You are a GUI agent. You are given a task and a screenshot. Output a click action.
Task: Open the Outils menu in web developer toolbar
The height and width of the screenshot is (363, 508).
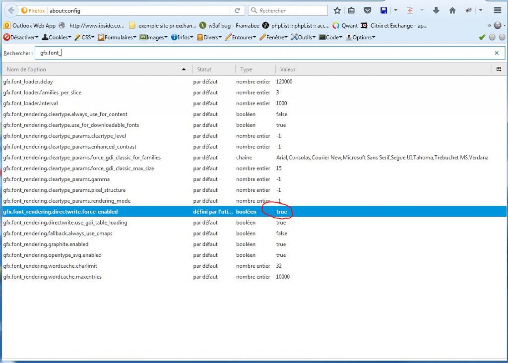(304, 37)
